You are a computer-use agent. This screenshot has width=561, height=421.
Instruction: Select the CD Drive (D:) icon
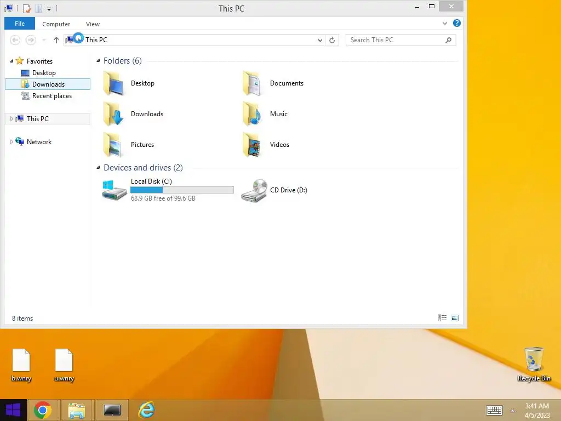click(254, 190)
